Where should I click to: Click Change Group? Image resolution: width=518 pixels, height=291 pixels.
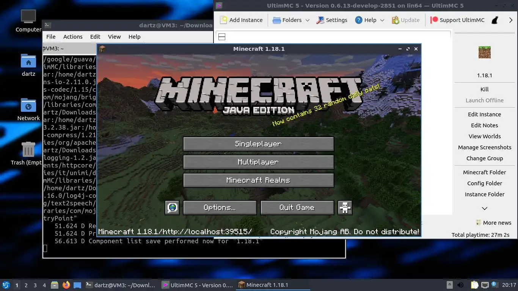coord(484,158)
